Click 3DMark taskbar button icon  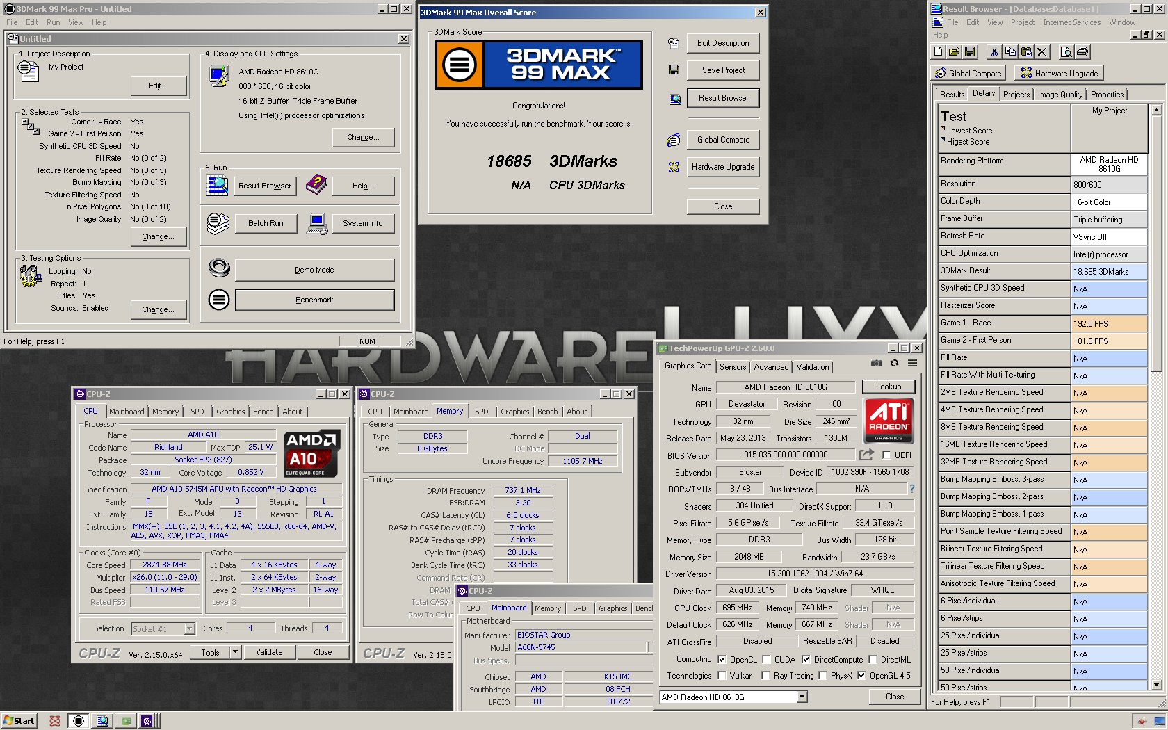pyautogui.click(x=79, y=721)
